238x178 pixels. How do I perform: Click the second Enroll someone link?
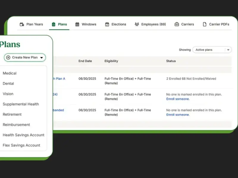pyautogui.click(x=178, y=115)
